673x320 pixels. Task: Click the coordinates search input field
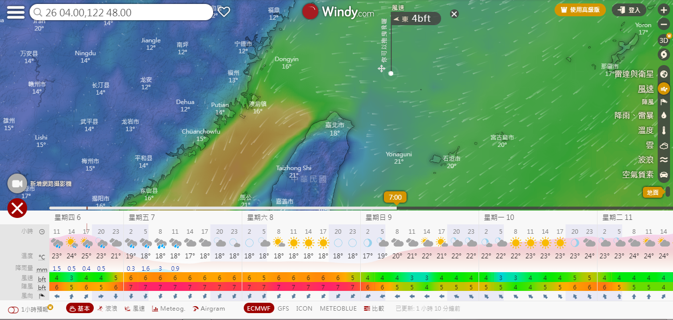coord(123,12)
